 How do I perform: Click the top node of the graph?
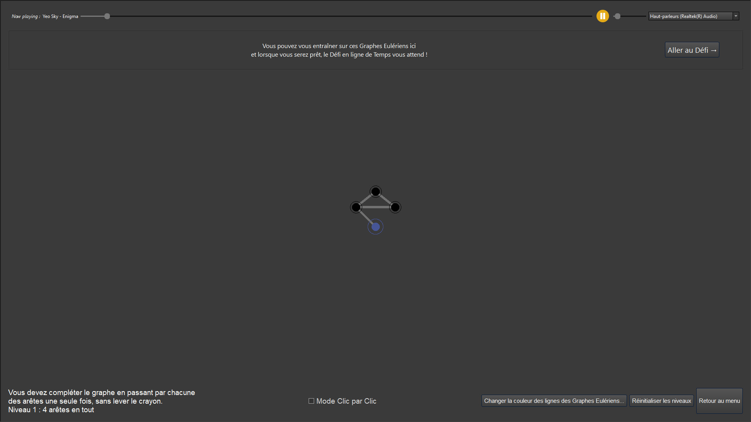pos(375,191)
